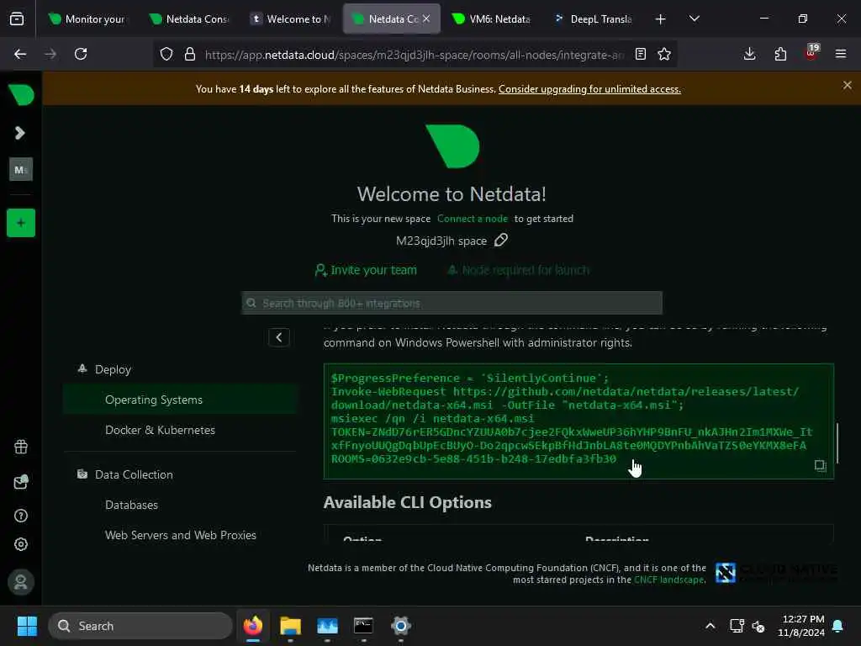Add a new space with plus button
The width and height of the screenshot is (861, 646).
[x=21, y=223]
